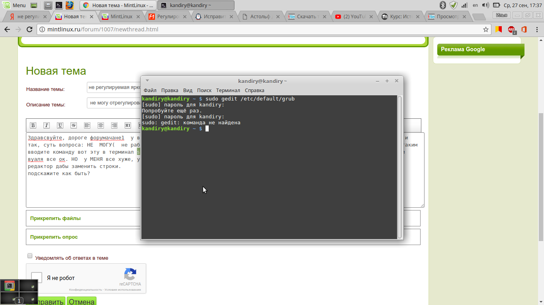
Task: Expand the 'Прикрепить опрос' section
Action: [54, 237]
